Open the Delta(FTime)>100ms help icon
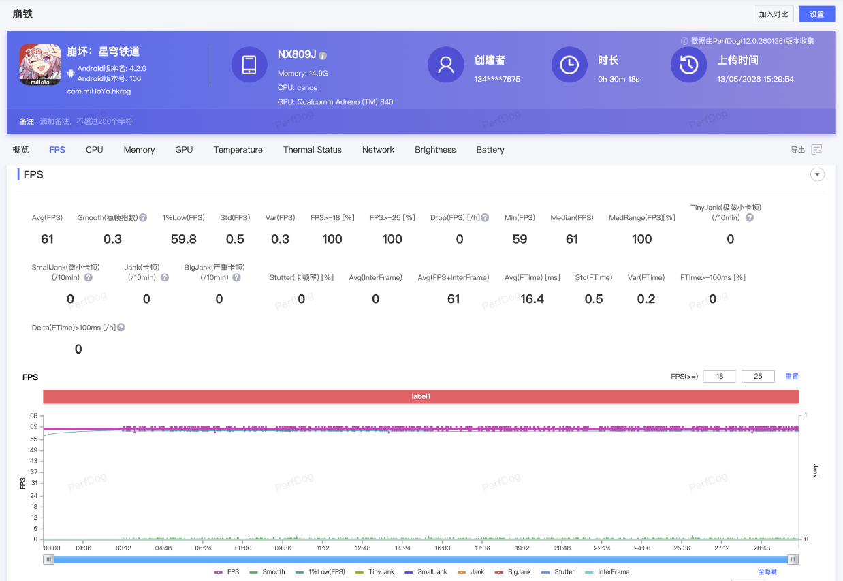843x581 pixels. click(121, 327)
